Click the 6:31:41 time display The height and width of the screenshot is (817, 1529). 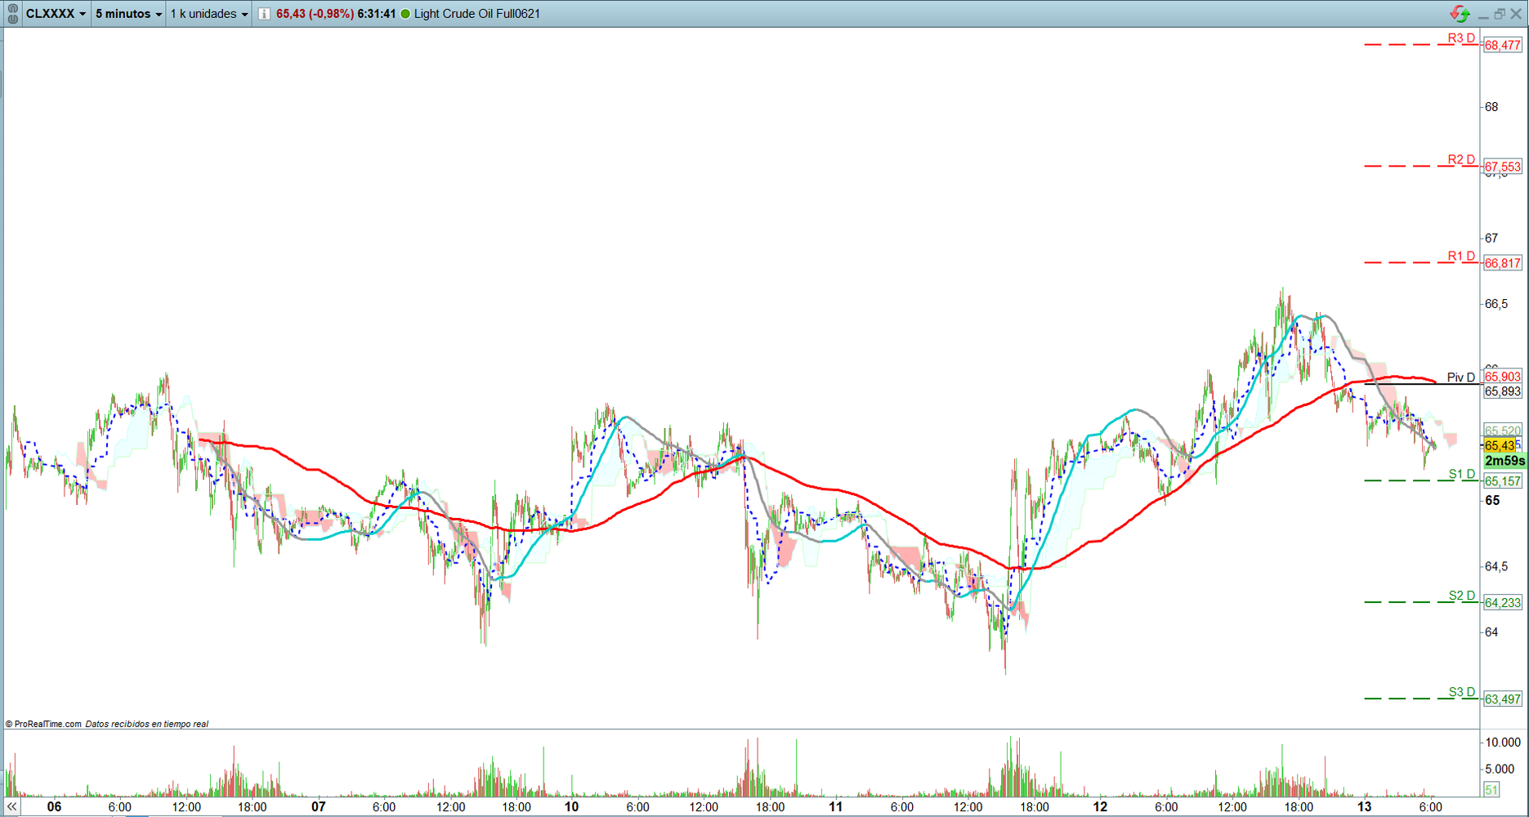pos(377,14)
